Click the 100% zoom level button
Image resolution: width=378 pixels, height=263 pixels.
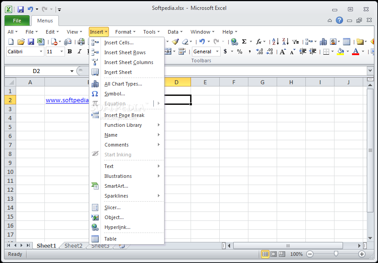click(x=296, y=254)
